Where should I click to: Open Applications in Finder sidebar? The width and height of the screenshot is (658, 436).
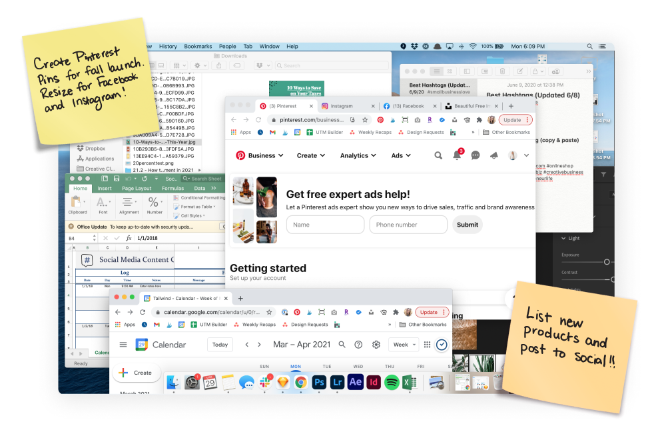point(96,159)
